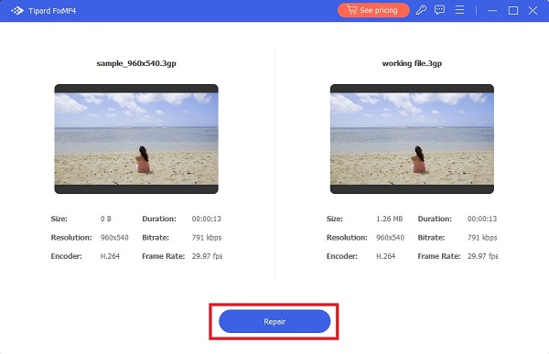
Task: Click the shopping cart icon in See pricing
Action: point(351,10)
